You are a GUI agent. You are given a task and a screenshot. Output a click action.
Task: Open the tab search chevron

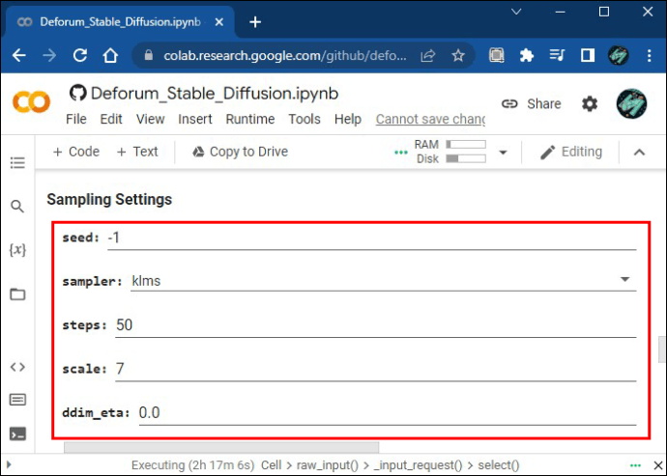coord(516,12)
